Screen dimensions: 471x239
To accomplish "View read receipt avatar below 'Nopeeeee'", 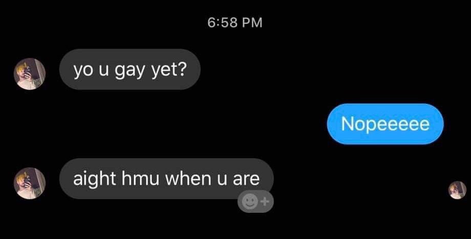I will (457, 190).
